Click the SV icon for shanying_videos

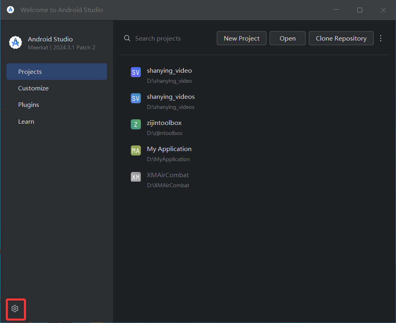pos(136,98)
